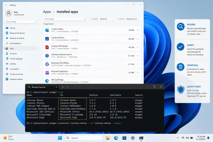
Task: Click the Terminal icon on the taskbar
Action: pyautogui.click(x=141, y=138)
